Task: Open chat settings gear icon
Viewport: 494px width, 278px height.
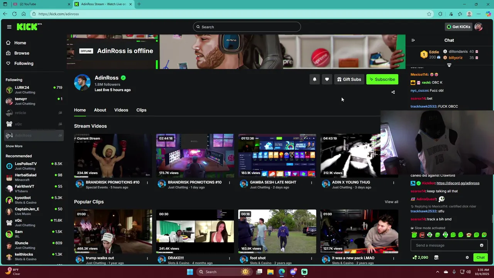Action: click(x=467, y=258)
